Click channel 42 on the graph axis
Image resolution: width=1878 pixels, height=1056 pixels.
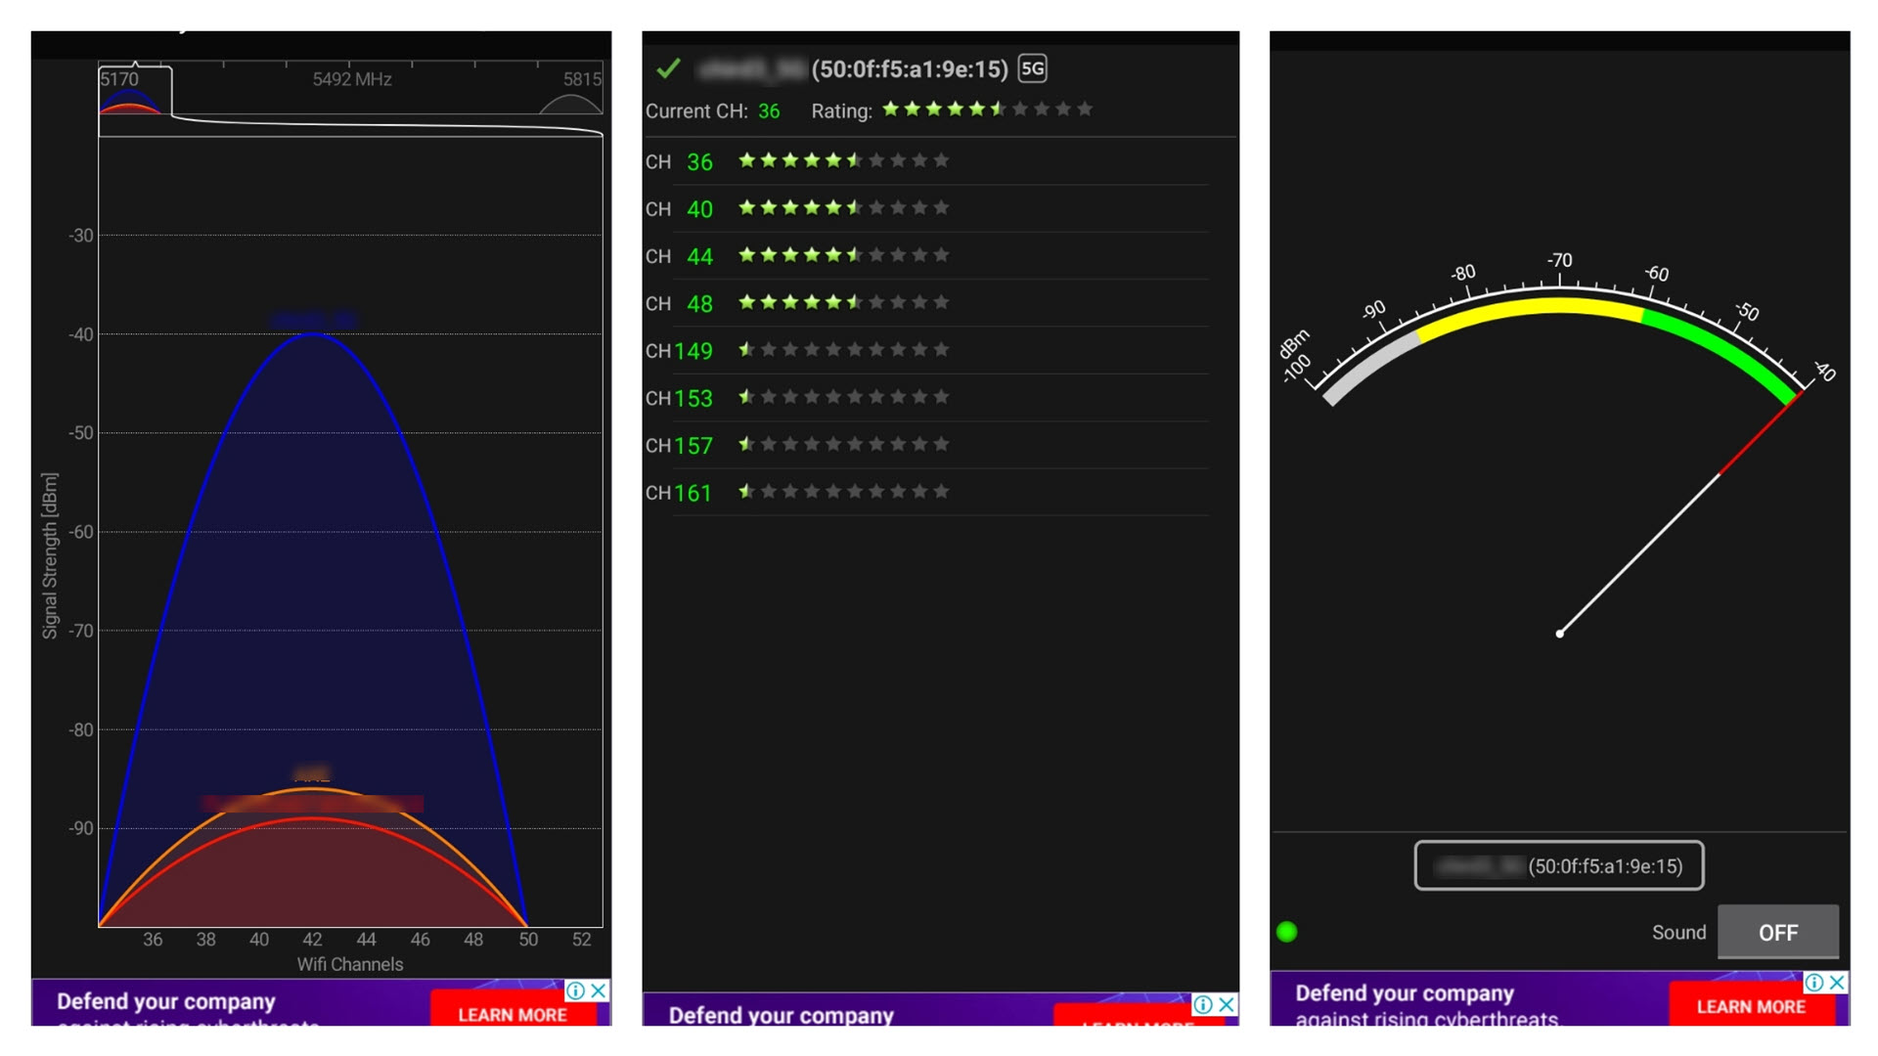click(x=312, y=940)
